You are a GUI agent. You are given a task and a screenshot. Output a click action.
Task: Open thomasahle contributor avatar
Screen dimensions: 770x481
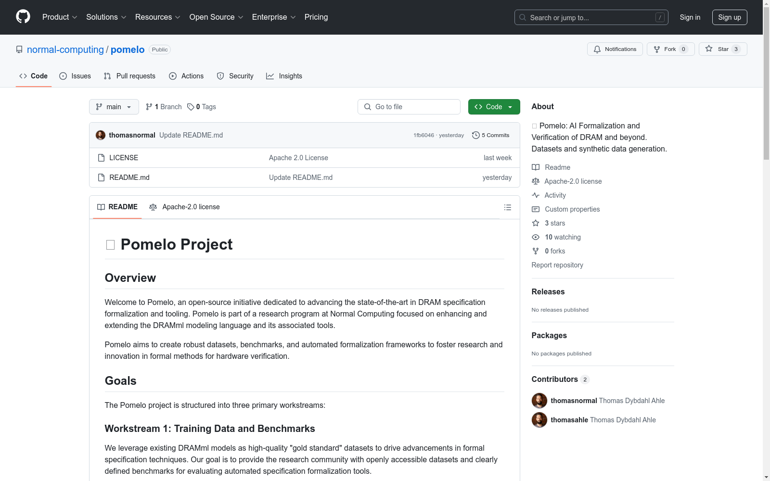point(539,420)
